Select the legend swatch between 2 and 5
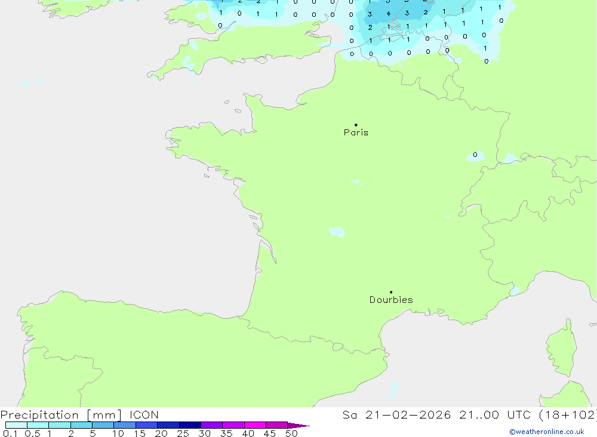The width and height of the screenshot is (597, 437). click(x=81, y=425)
